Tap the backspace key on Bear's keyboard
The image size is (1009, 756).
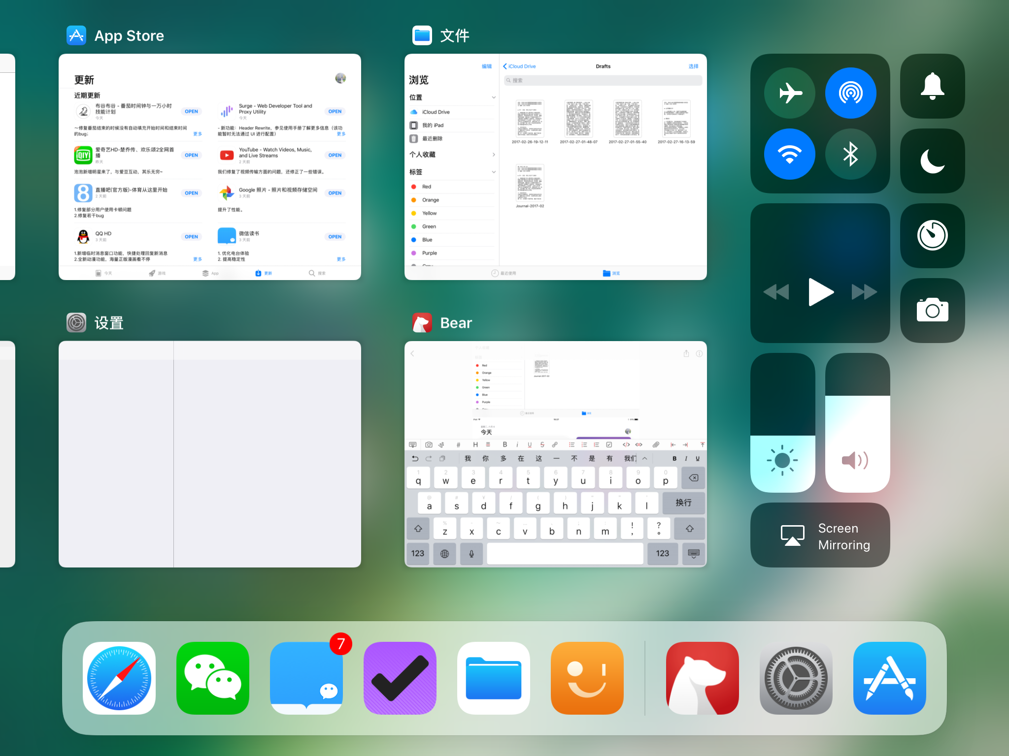(693, 478)
